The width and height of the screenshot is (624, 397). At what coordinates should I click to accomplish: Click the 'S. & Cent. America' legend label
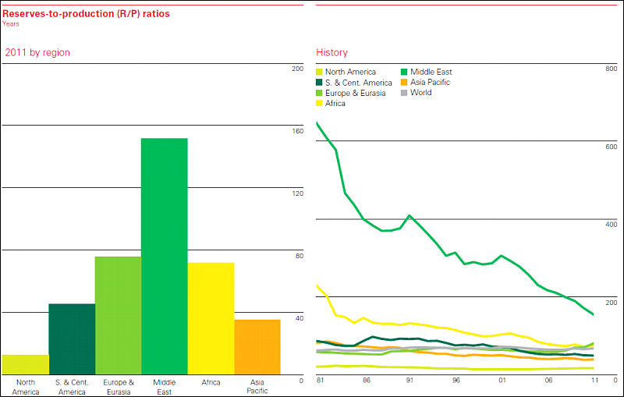359,83
